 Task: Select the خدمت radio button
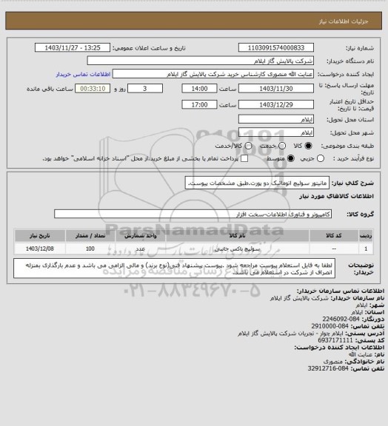tap(282, 146)
